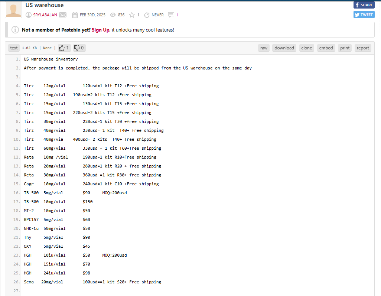Open the raw paste view
381x296 pixels.
click(x=264, y=48)
